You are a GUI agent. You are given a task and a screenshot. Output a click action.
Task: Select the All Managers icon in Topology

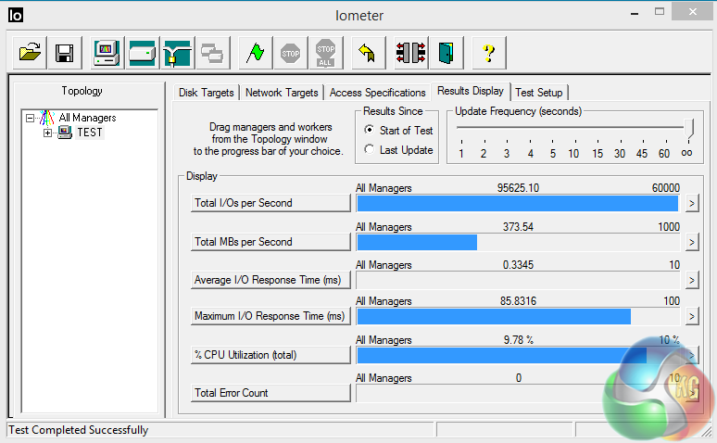(x=47, y=118)
